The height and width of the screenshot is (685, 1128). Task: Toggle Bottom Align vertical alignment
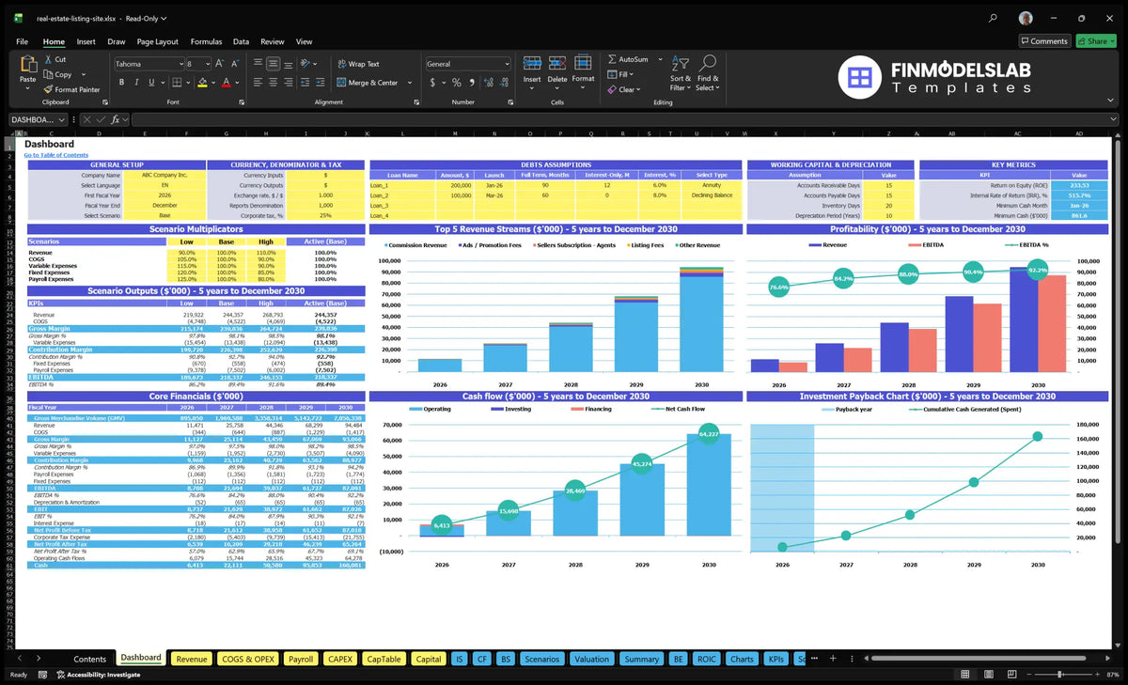pyautogui.click(x=289, y=64)
